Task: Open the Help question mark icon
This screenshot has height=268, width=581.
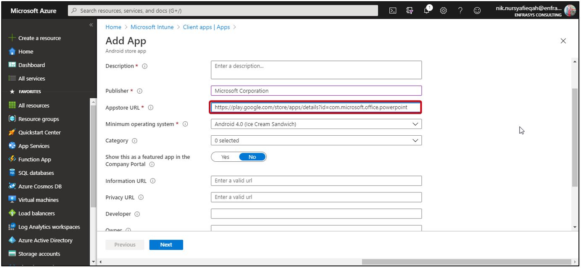Action: pyautogui.click(x=460, y=10)
